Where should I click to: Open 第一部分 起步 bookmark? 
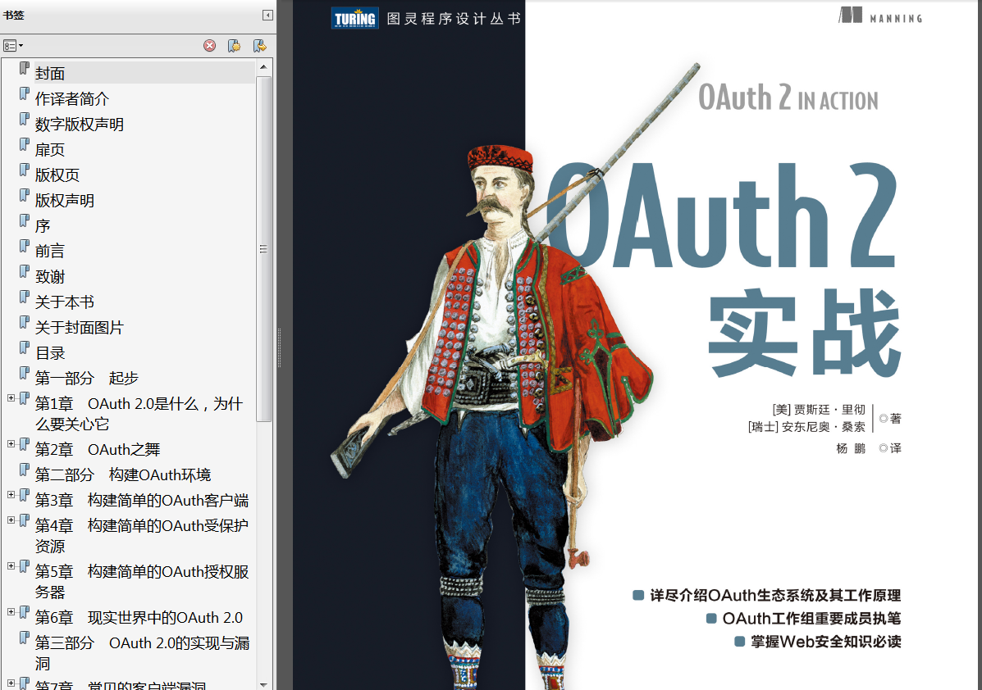[86, 378]
